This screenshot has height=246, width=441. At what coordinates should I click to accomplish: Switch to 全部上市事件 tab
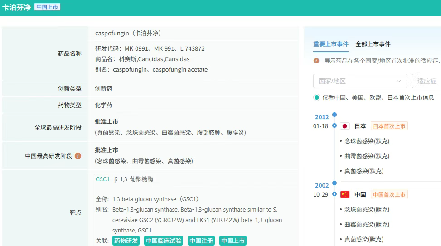tap(373, 44)
